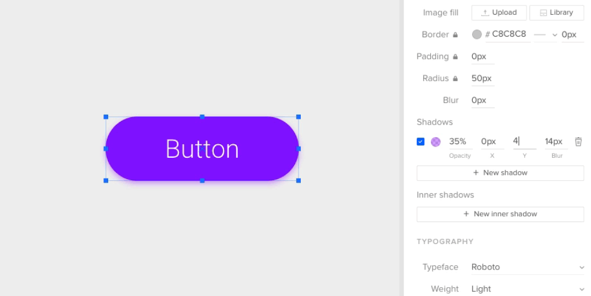The width and height of the screenshot is (591, 296).
Task: Select the top-left resize handle of button
Action: (x=106, y=117)
